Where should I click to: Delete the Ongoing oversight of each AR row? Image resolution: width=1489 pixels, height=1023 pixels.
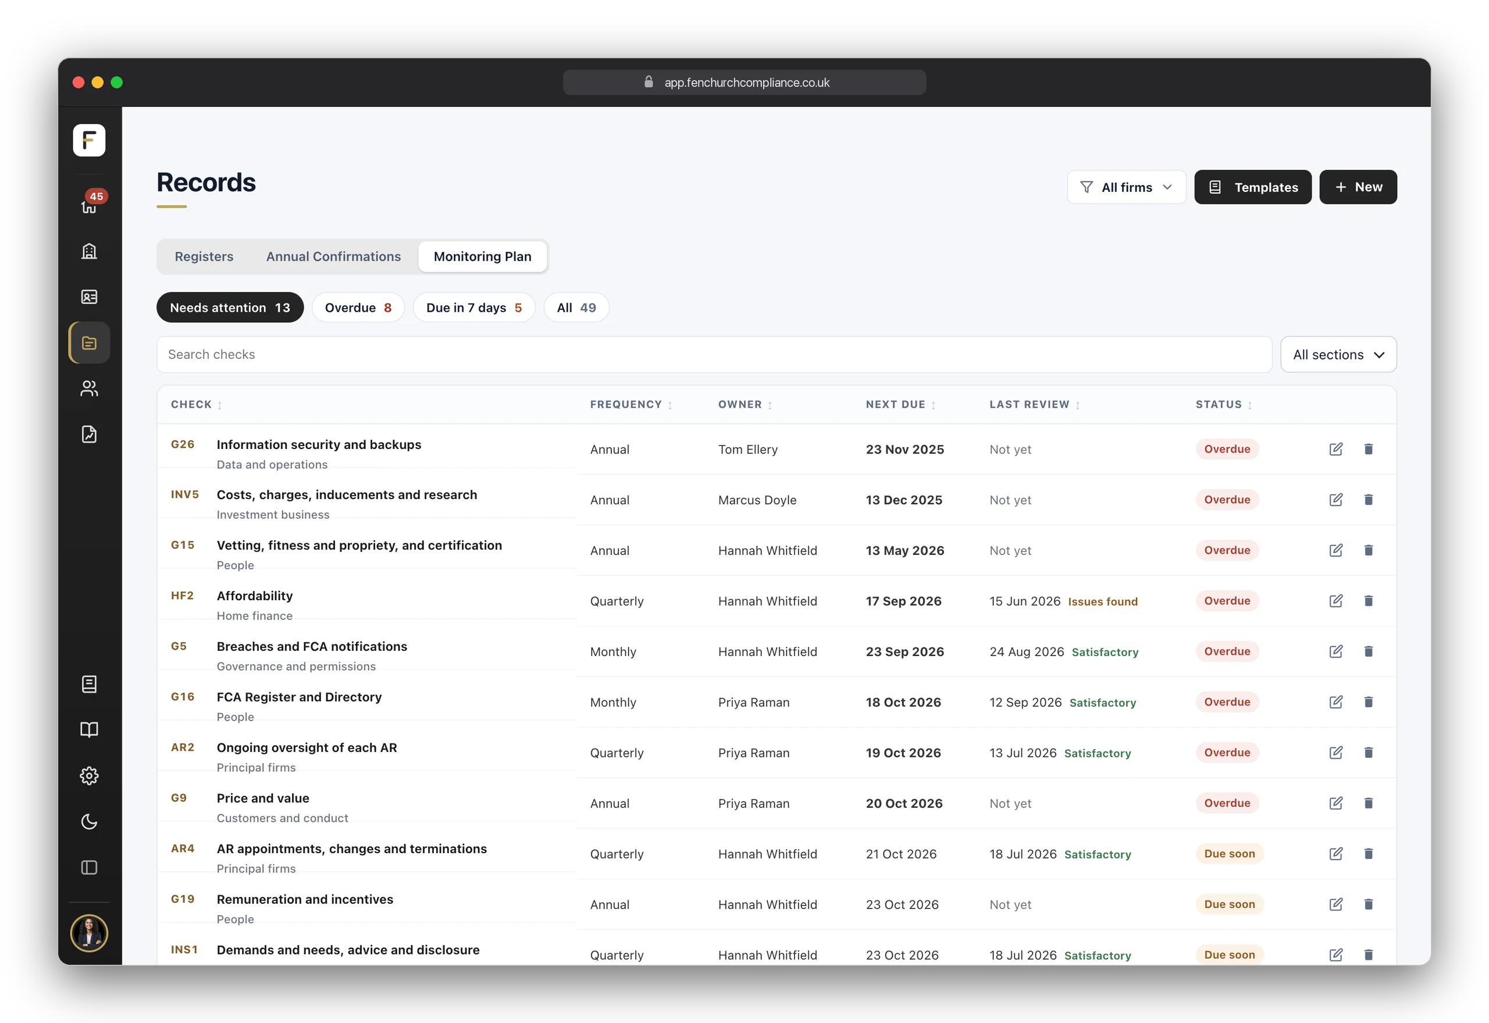[1369, 753]
